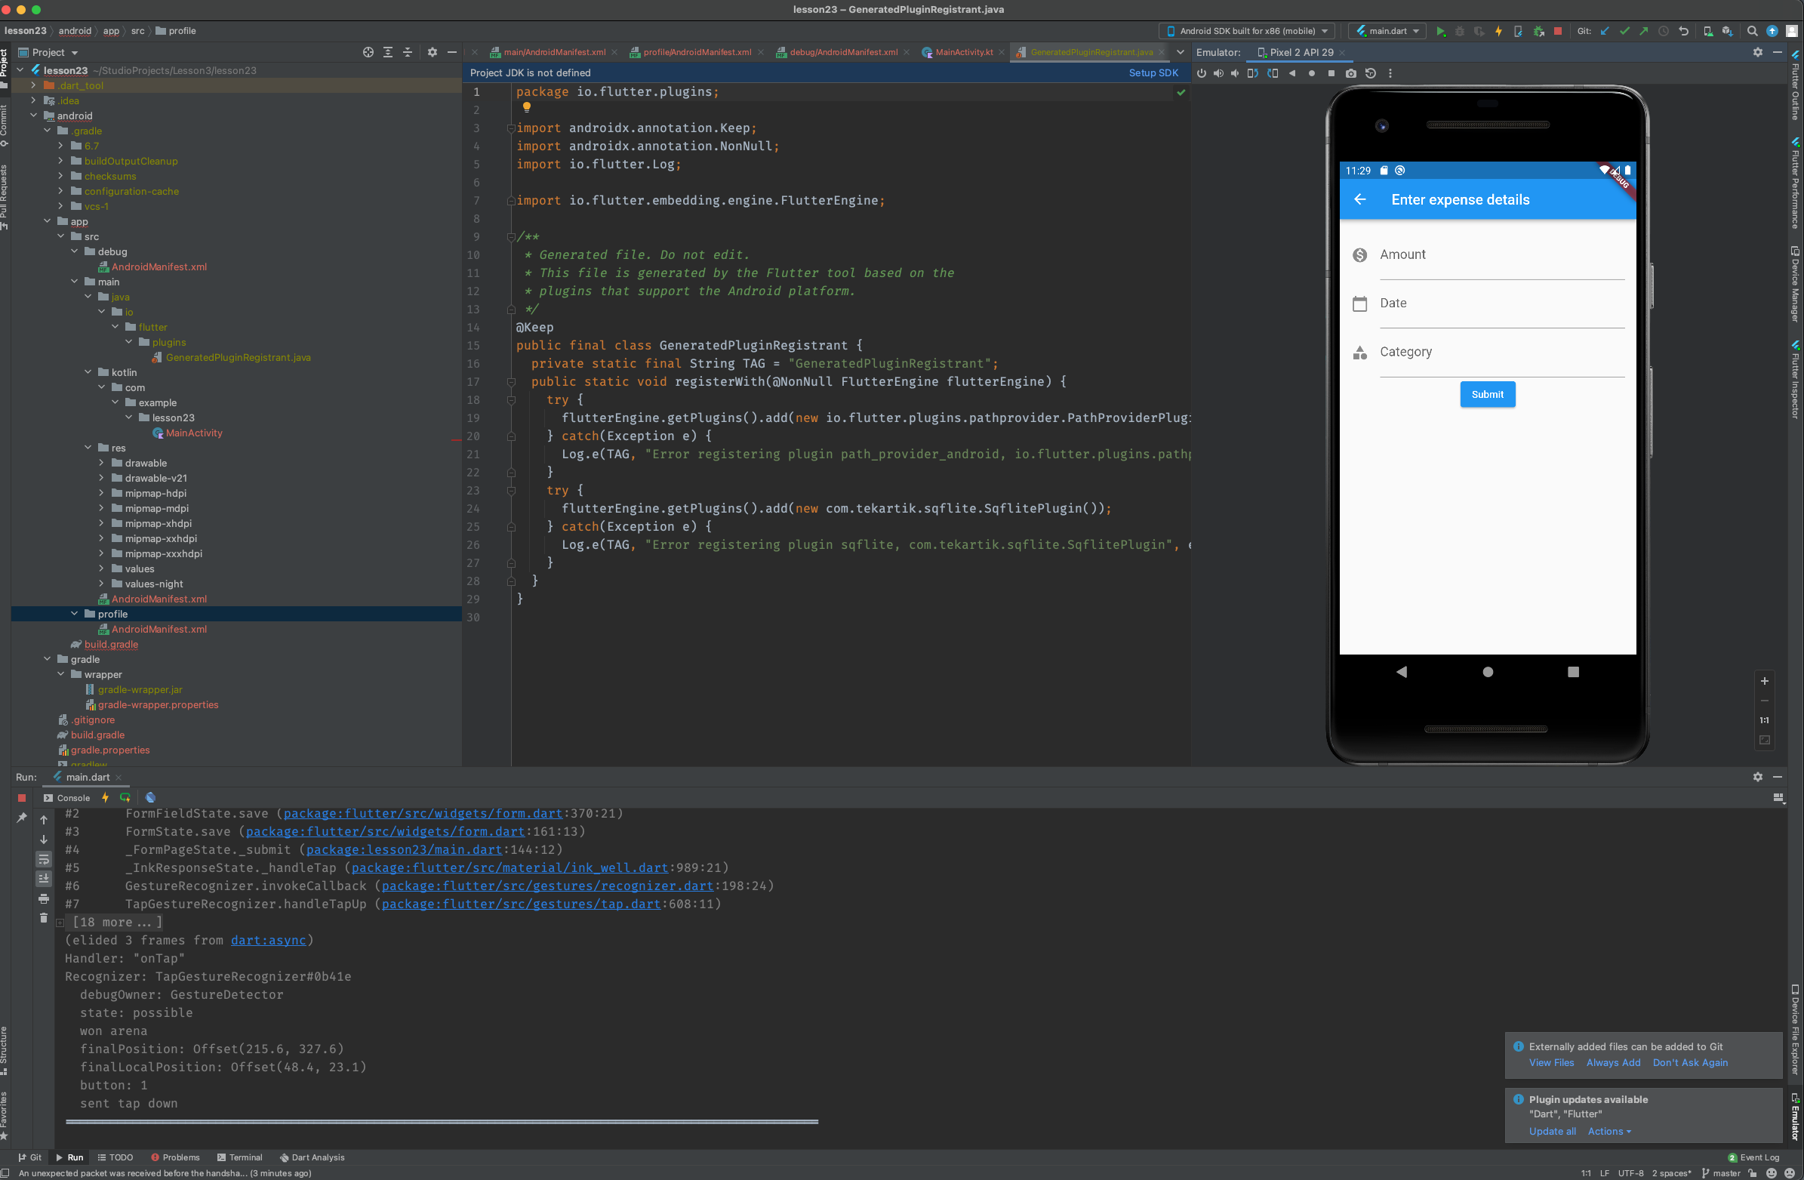The image size is (1804, 1180).
Task: Expand the drawable folder in tree
Action: pyautogui.click(x=102, y=464)
